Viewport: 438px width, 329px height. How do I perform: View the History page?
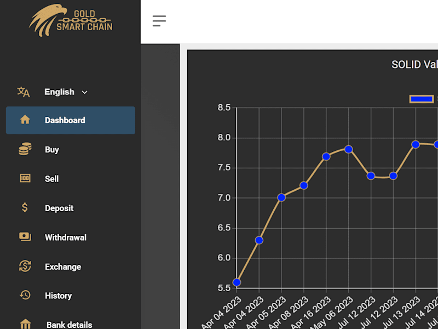click(59, 296)
